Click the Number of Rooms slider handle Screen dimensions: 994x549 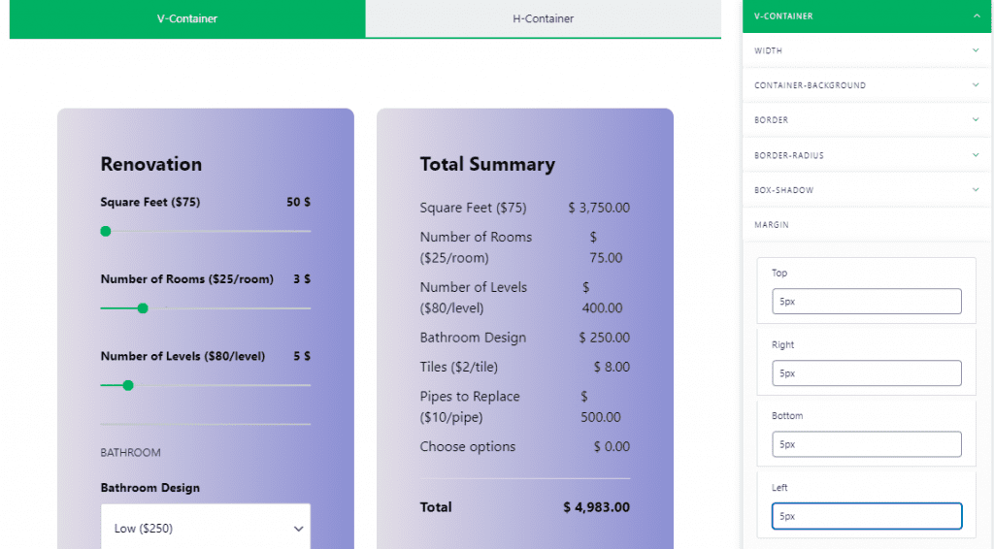click(x=143, y=308)
